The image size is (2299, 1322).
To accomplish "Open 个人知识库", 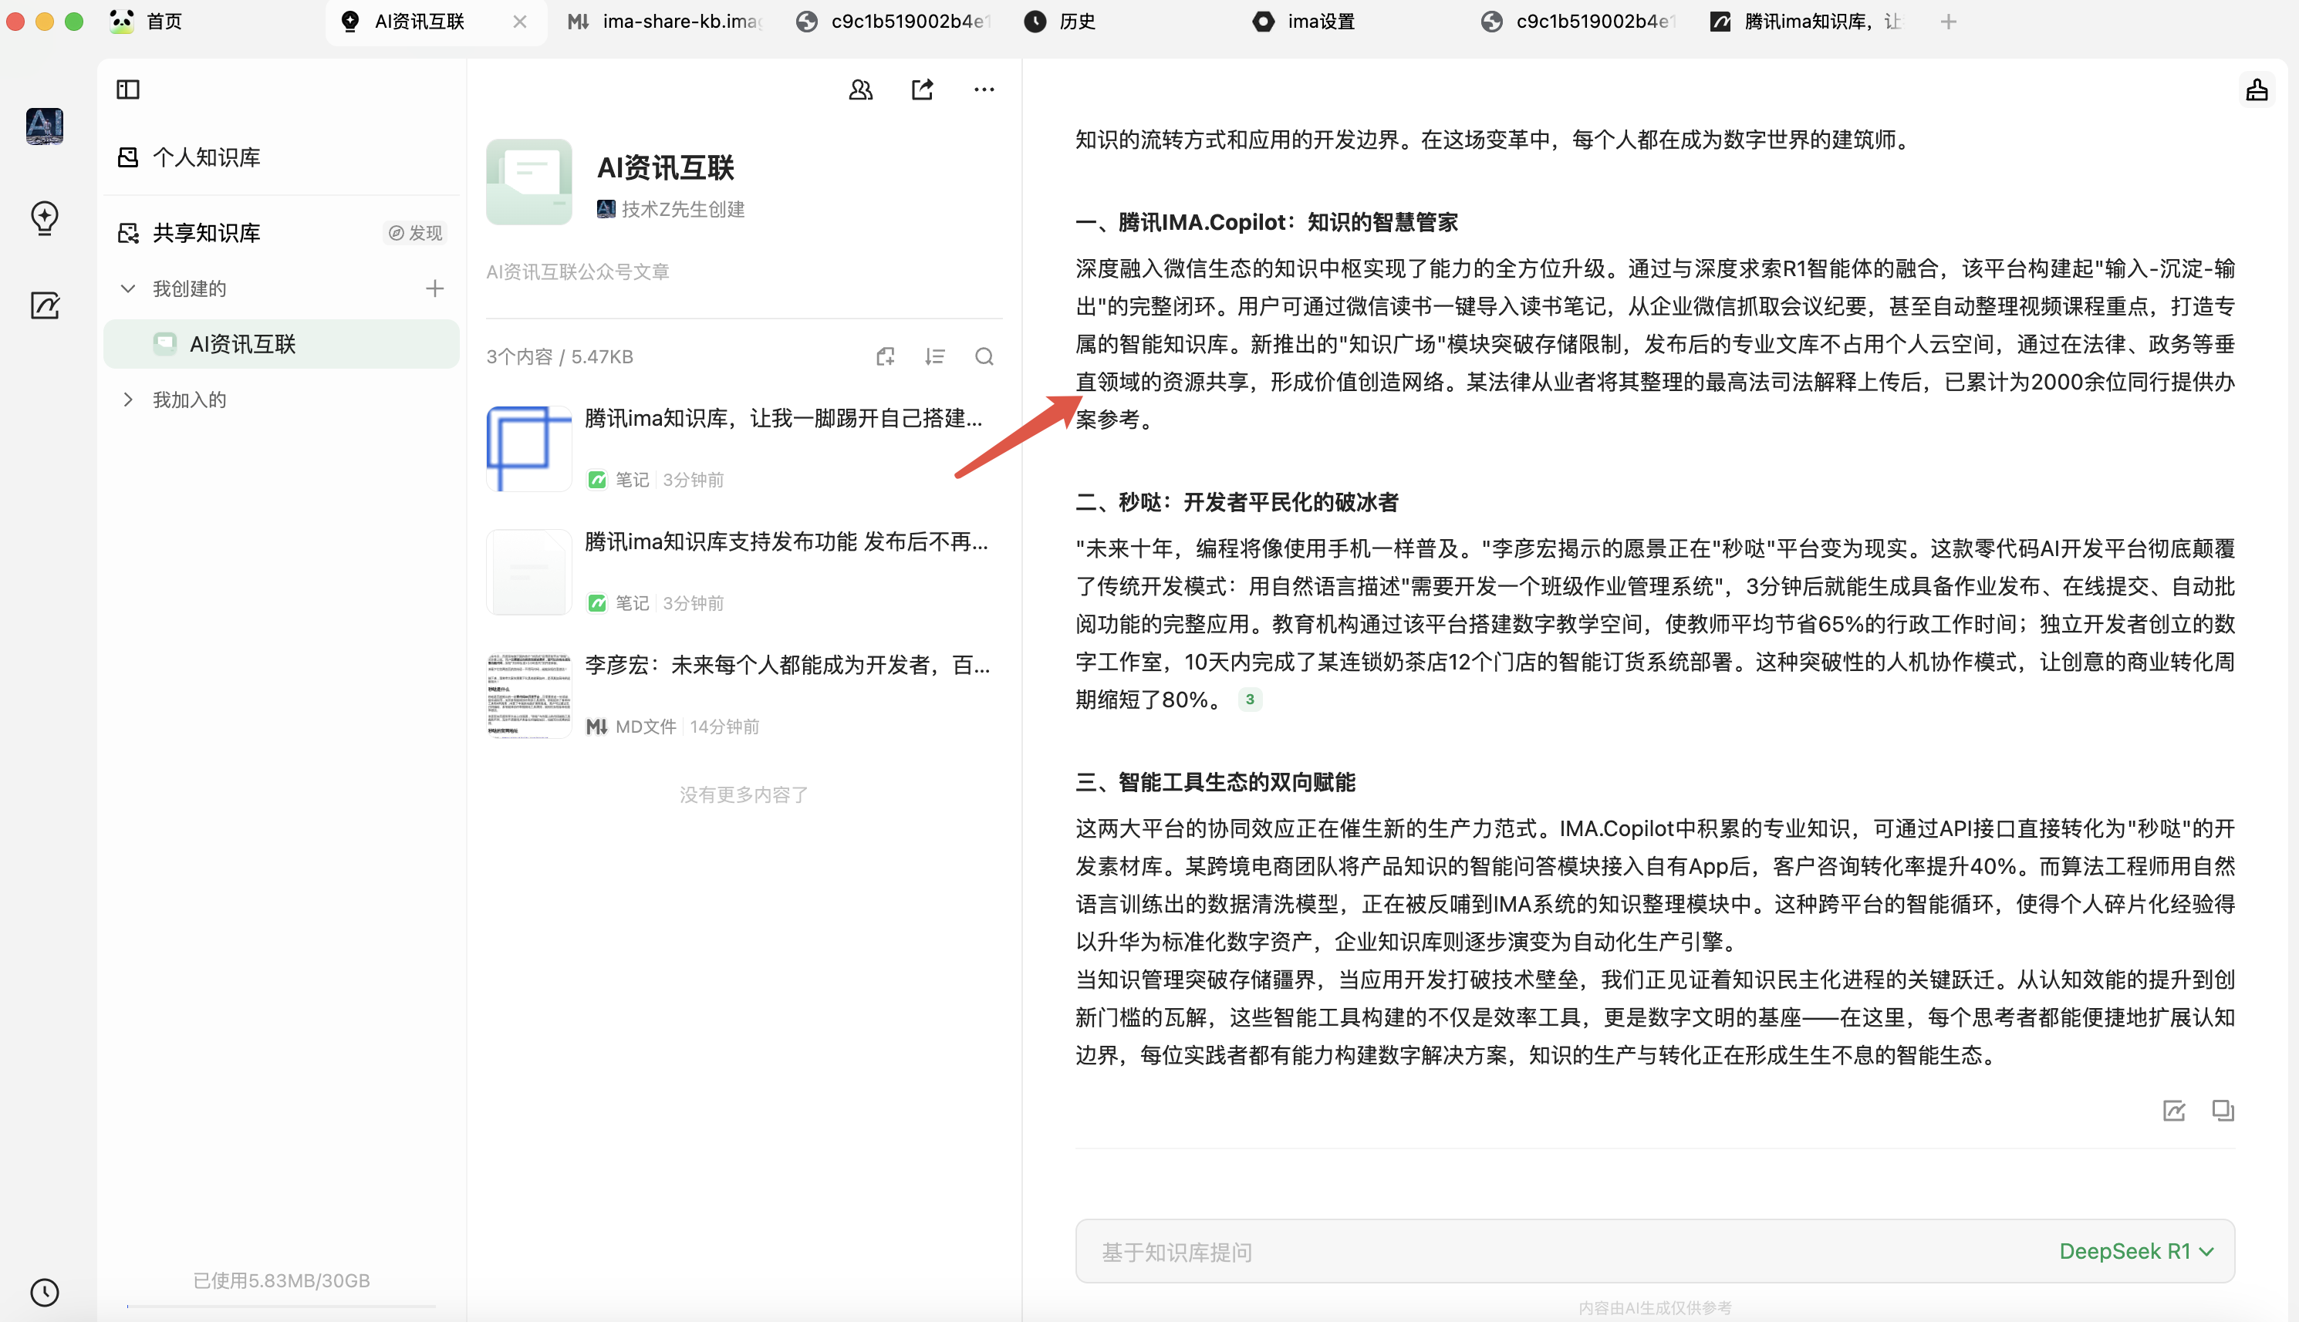I will (282, 157).
